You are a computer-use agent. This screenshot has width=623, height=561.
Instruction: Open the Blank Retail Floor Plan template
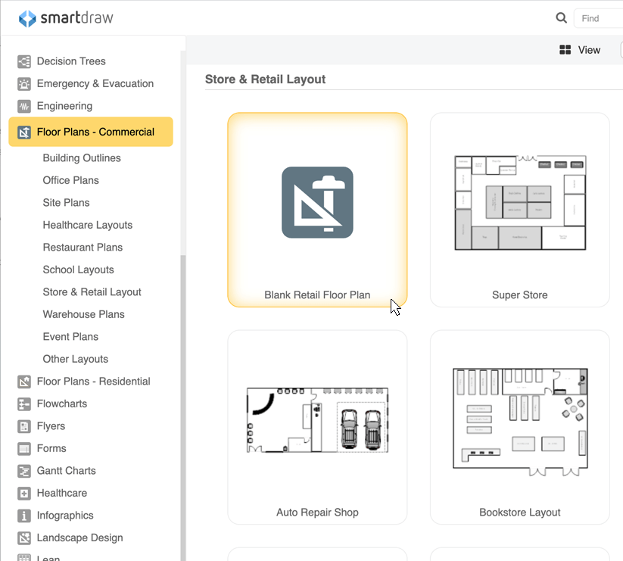[x=317, y=210]
